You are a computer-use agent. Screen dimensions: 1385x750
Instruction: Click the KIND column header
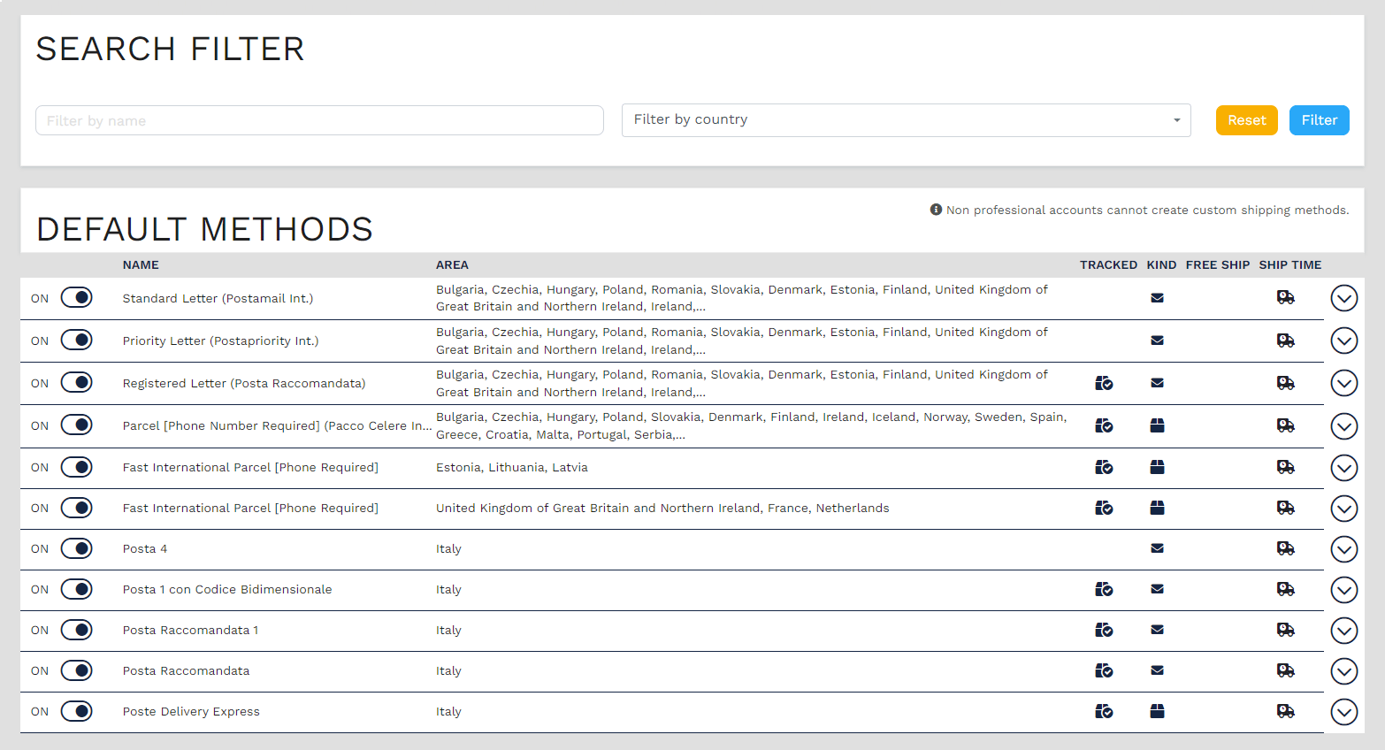point(1161,264)
